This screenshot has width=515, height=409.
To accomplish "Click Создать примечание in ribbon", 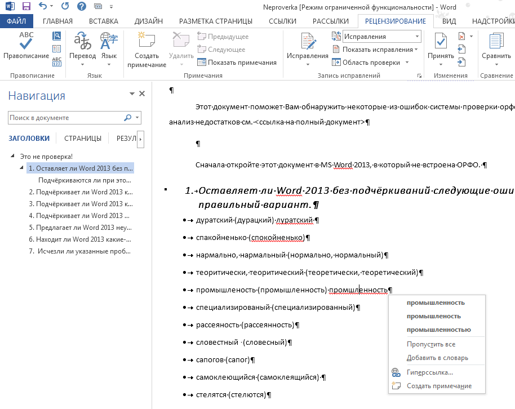I will click(x=147, y=50).
